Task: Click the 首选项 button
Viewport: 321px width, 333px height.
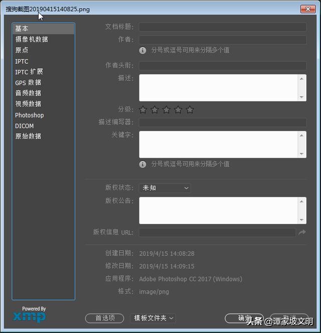Action: [x=104, y=318]
